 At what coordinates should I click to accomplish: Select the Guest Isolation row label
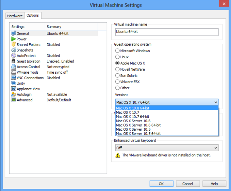point(28,61)
